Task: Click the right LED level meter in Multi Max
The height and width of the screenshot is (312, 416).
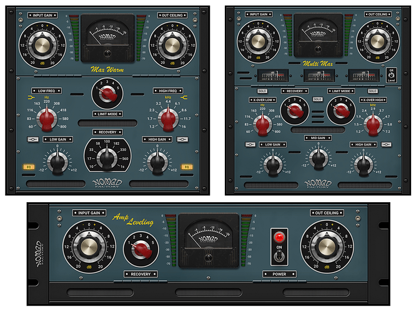Action: tap(348, 35)
